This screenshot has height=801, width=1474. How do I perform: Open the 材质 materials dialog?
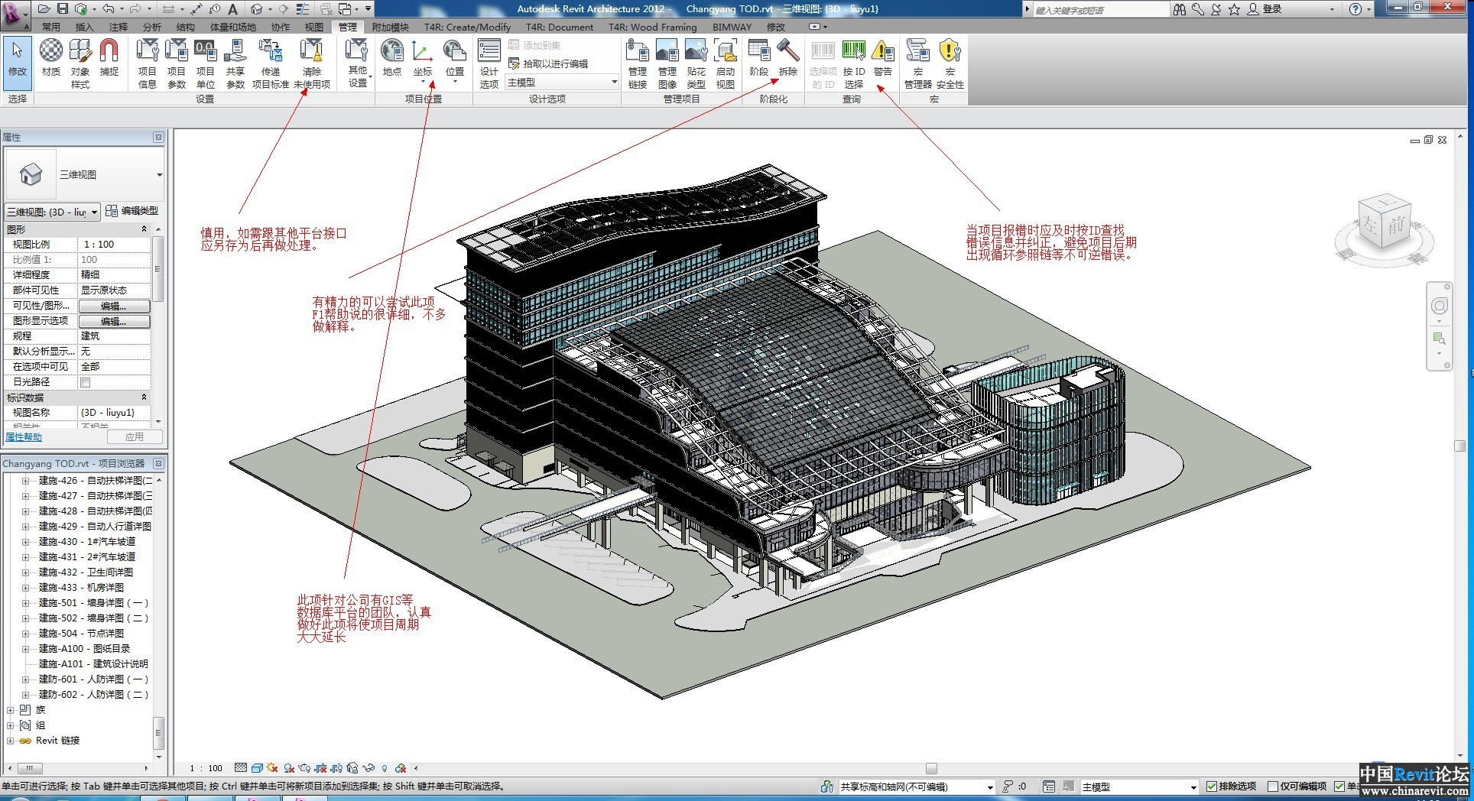(x=51, y=59)
